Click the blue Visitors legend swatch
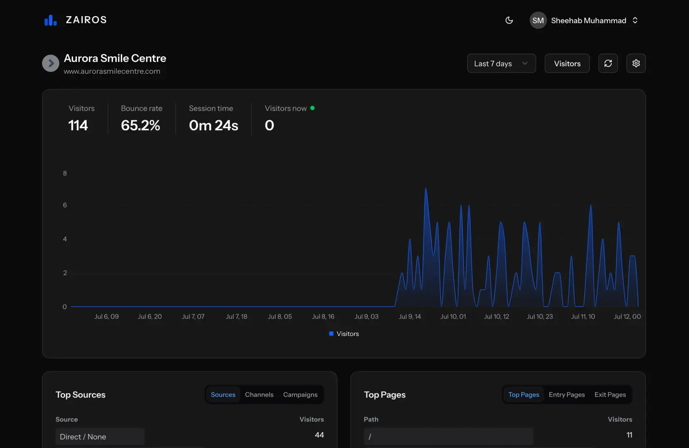689x448 pixels. 331,334
